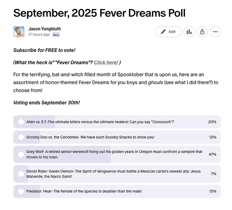Screen dimensions: 232x210
Task: Click the 20% result for Alien vs. E.T.
Action: point(212,122)
